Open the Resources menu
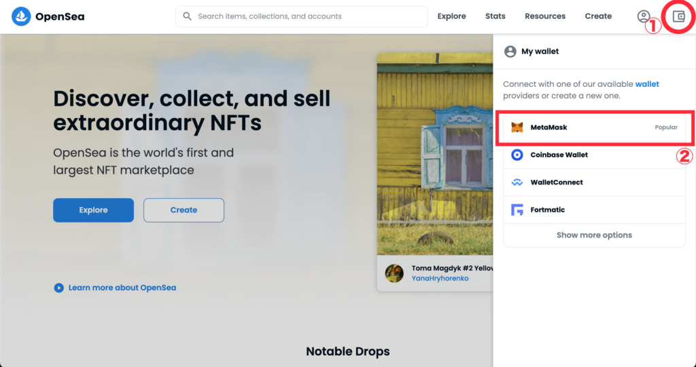Viewport: 696px width, 367px height. tap(545, 16)
